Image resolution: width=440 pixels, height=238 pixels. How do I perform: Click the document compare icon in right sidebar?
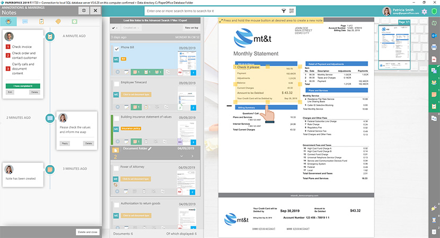pyautogui.click(x=434, y=118)
